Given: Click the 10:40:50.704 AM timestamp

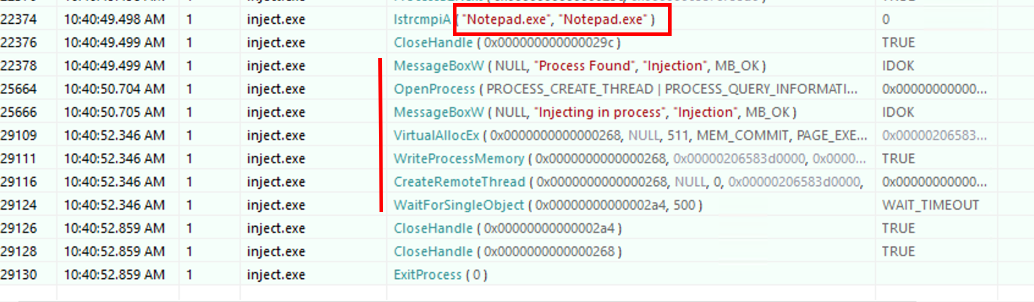Looking at the screenshot, I should tap(114, 89).
